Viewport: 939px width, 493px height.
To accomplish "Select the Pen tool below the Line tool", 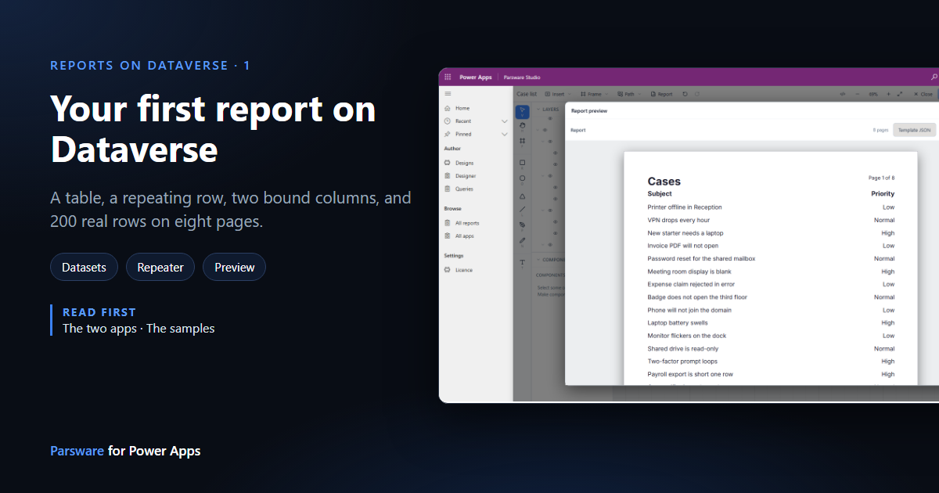I will 523,225.
